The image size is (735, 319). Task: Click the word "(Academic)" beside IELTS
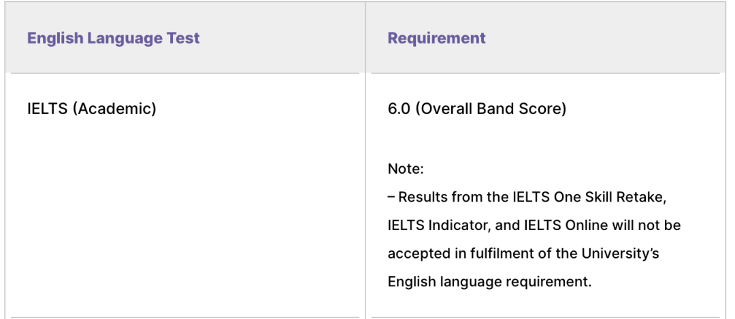(x=114, y=109)
